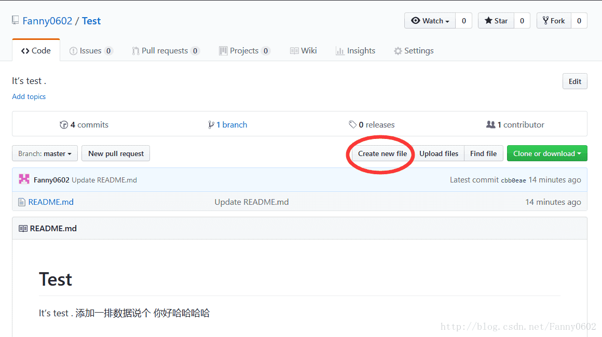The height and width of the screenshot is (337, 602).
Task: Click the Projects count badge 0
Action: pos(266,51)
